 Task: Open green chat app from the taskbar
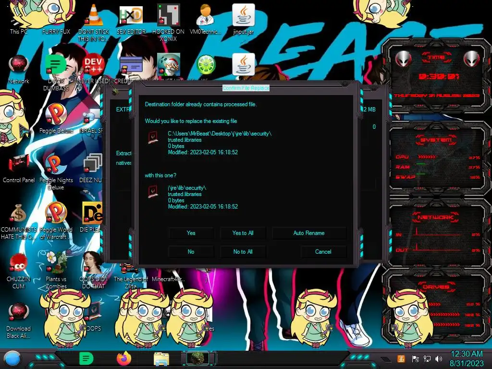86,358
